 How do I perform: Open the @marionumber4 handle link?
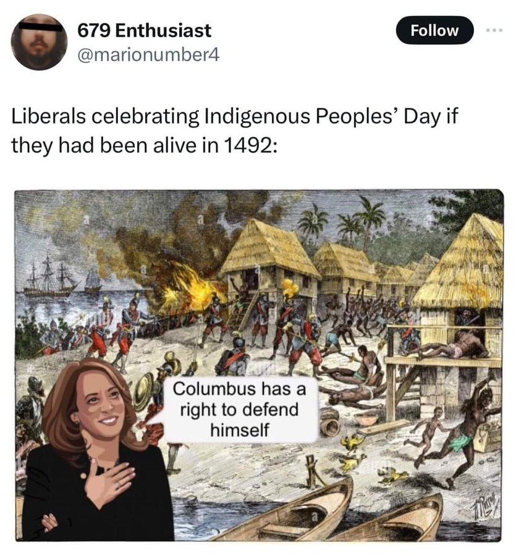tap(148, 55)
